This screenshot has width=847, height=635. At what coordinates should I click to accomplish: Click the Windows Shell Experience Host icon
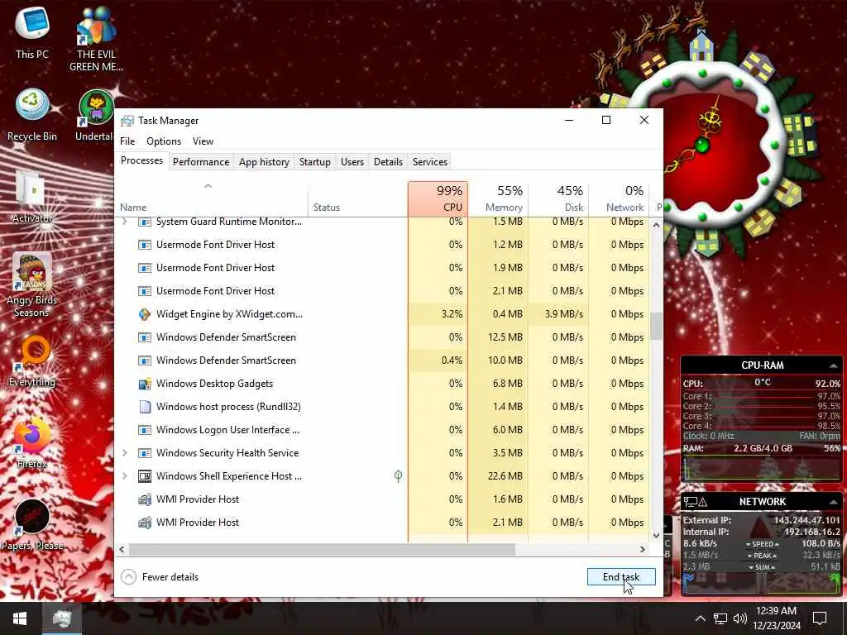pyautogui.click(x=144, y=475)
